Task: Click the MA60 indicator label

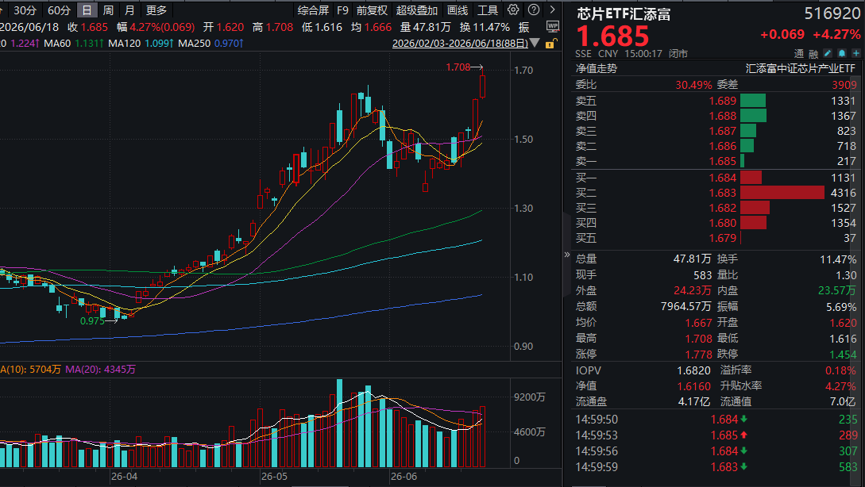Action: (57, 43)
